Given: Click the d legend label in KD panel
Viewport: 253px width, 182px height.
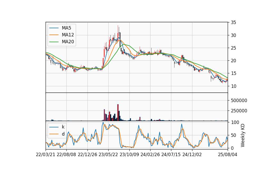Looking at the screenshot, I should point(63,134).
